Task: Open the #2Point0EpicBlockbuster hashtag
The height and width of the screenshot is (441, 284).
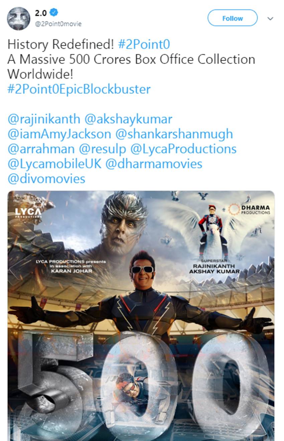Action: click(x=79, y=89)
